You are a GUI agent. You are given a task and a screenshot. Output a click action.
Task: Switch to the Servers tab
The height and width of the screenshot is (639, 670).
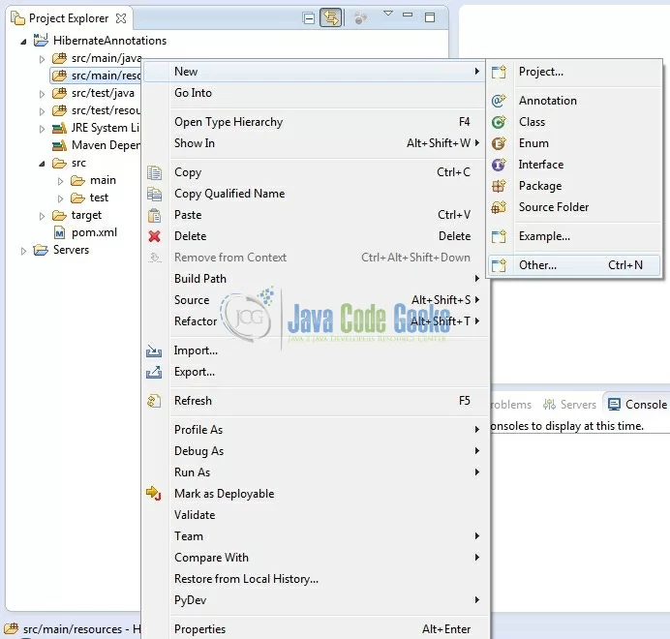[569, 405]
